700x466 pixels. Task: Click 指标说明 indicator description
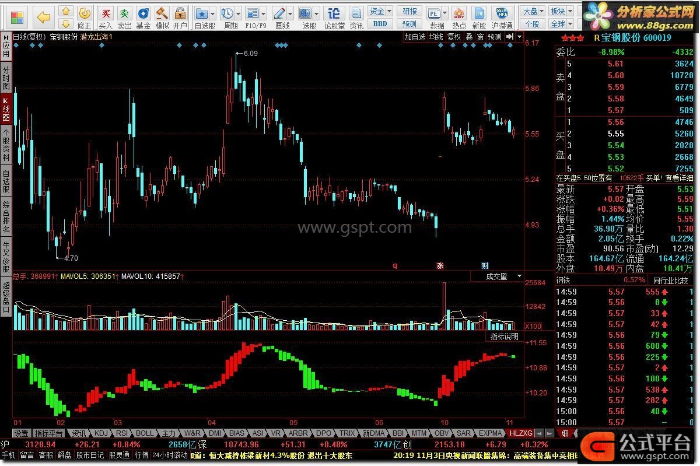tap(504, 337)
